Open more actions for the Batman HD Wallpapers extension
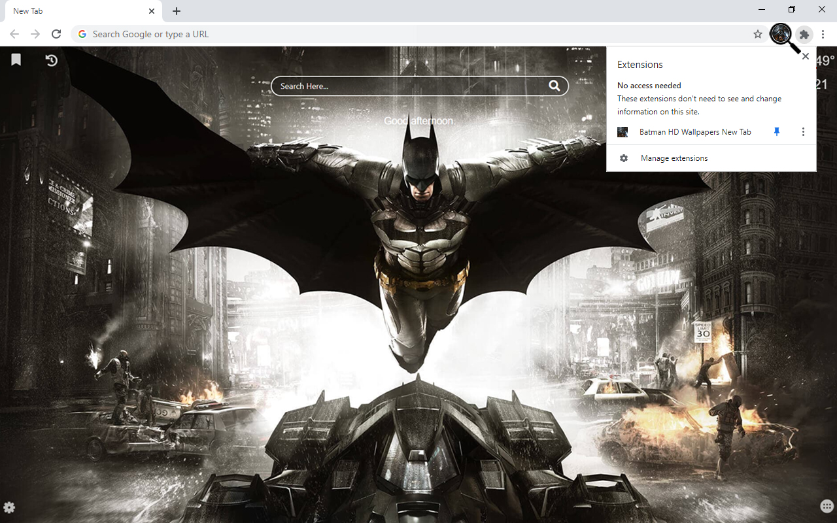Viewport: 837px width, 523px height. (x=803, y=132)
